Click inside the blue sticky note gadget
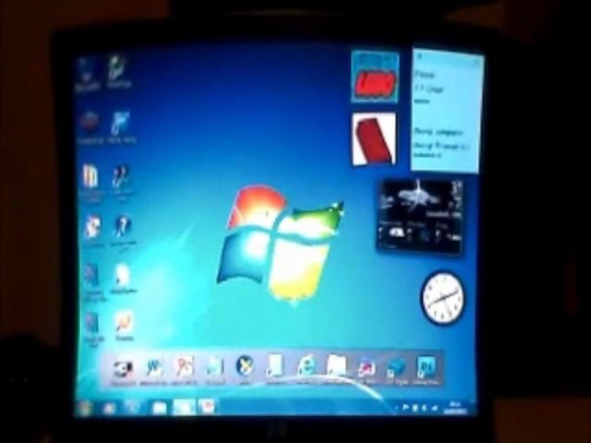591x443 pixels. point(446,111)
